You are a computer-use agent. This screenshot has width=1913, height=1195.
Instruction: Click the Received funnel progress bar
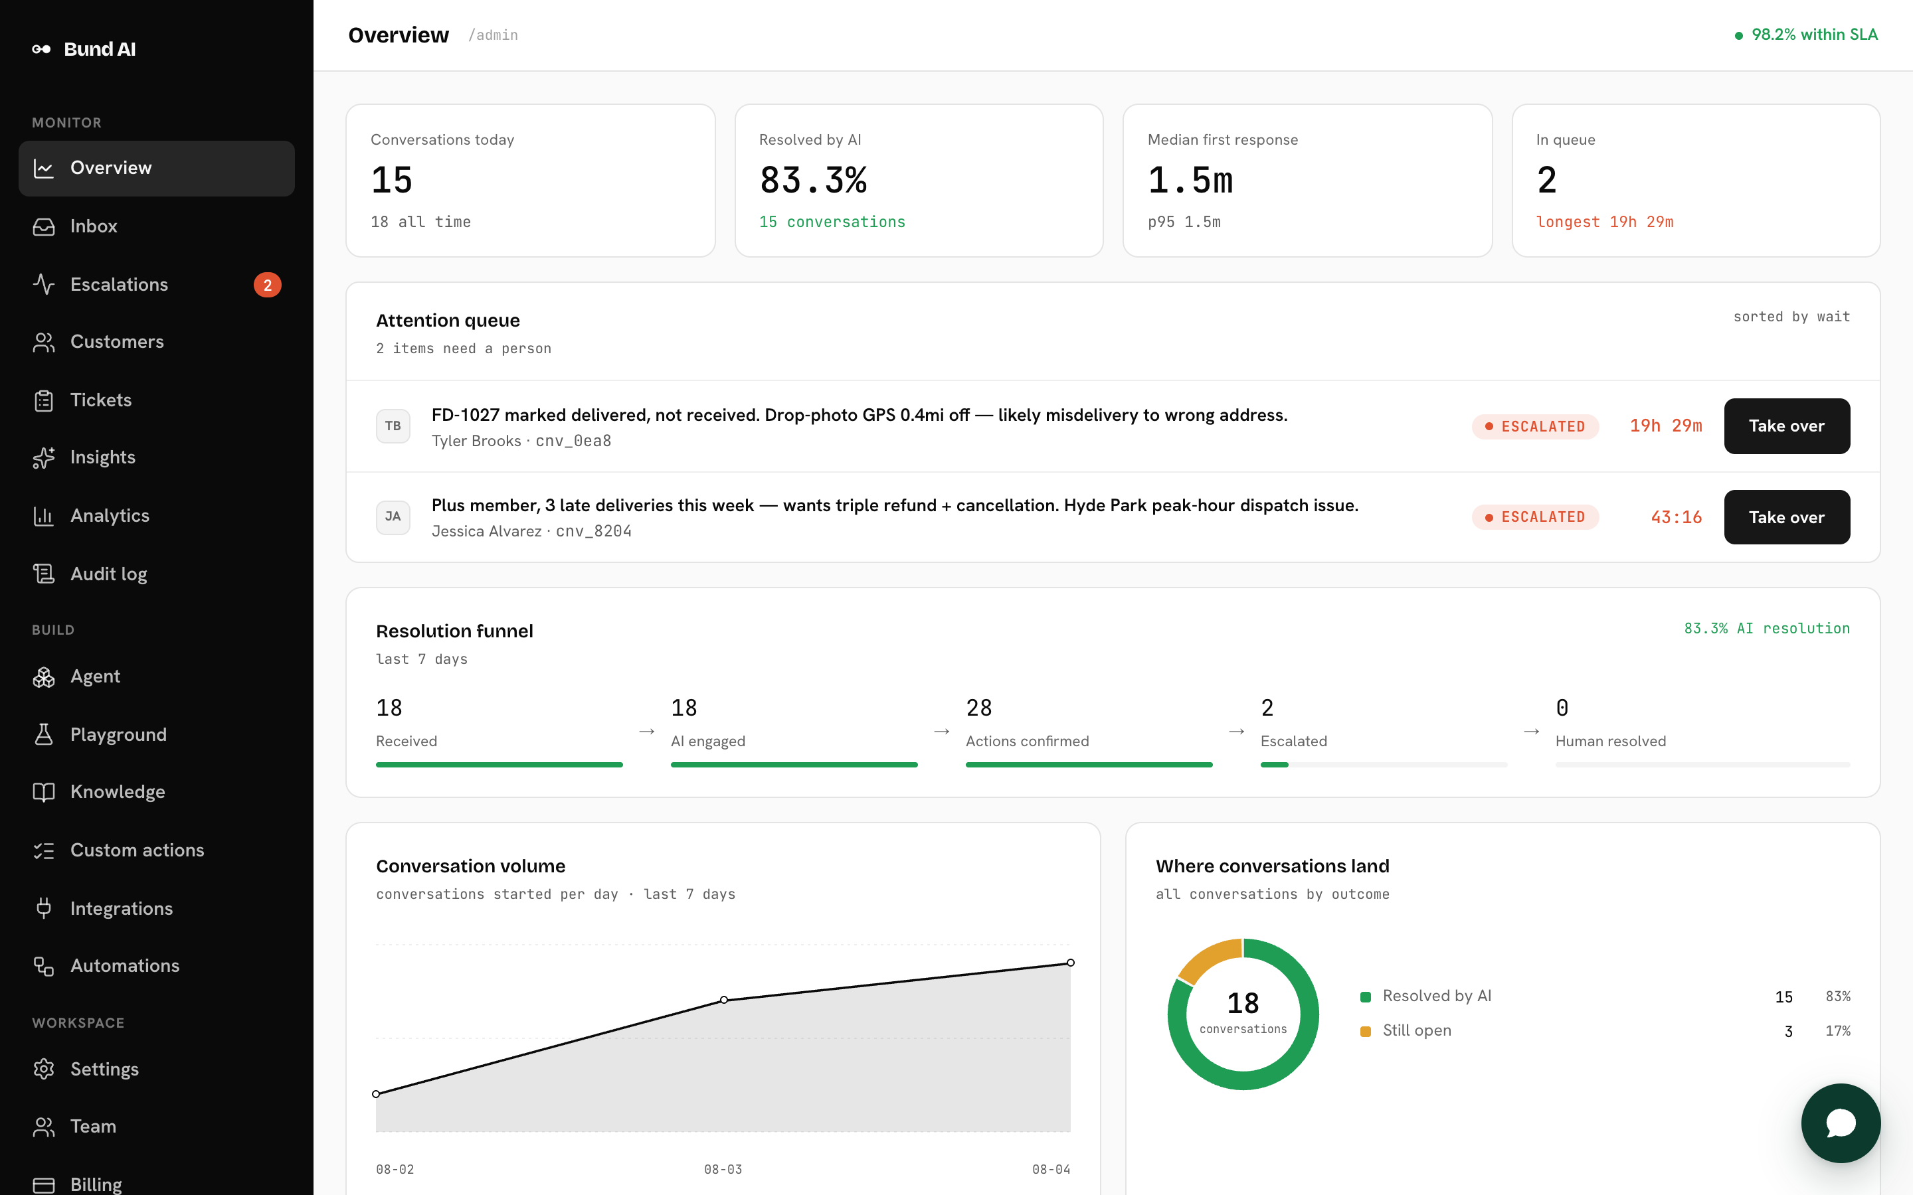pos(499,764)
